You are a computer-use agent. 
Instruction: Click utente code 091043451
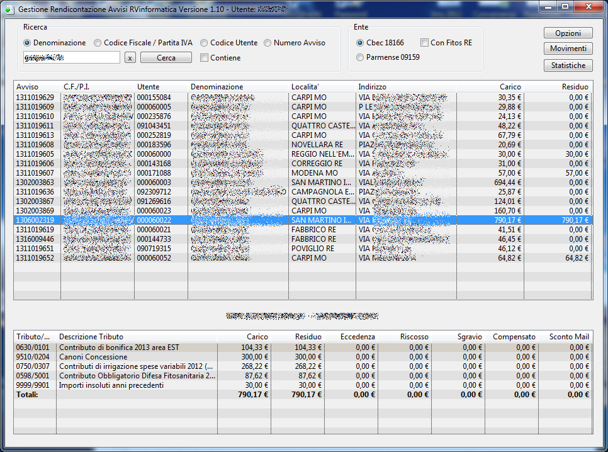(x=154, y=126)
